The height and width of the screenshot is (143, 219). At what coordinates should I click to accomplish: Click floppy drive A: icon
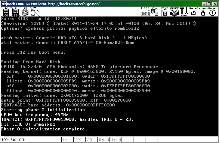pos(6,12)
